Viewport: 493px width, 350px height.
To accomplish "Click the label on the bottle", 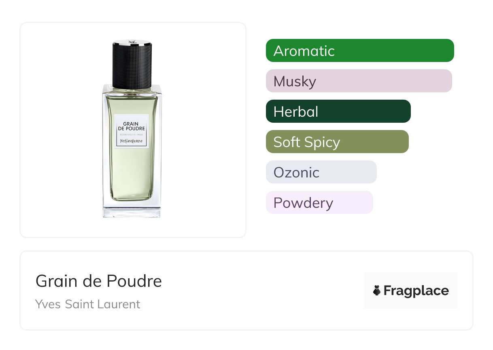I will point(132,131).
